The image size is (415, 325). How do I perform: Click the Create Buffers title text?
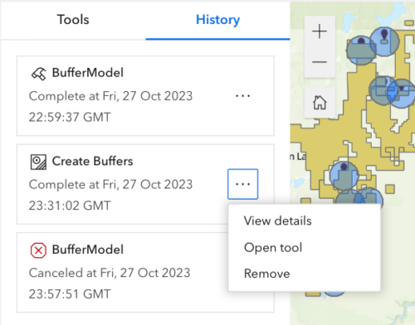pyautogui.click(x=92, y=161)
